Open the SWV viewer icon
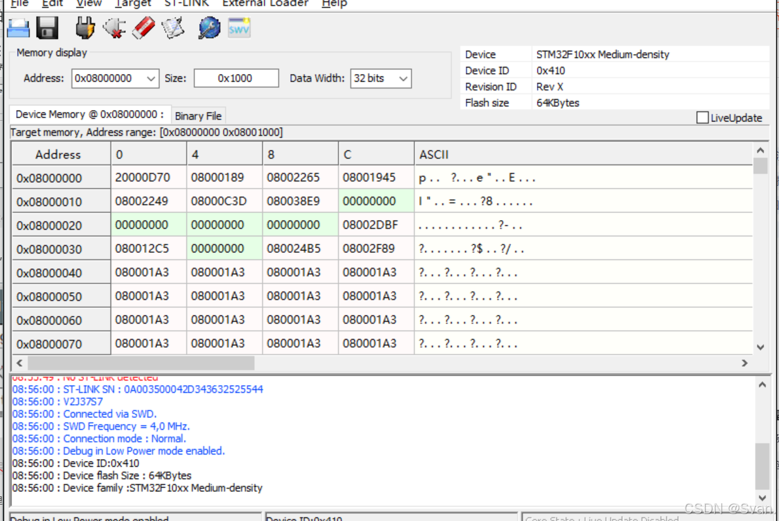Viewport: 779px width, 521px height. pos(239,28)
